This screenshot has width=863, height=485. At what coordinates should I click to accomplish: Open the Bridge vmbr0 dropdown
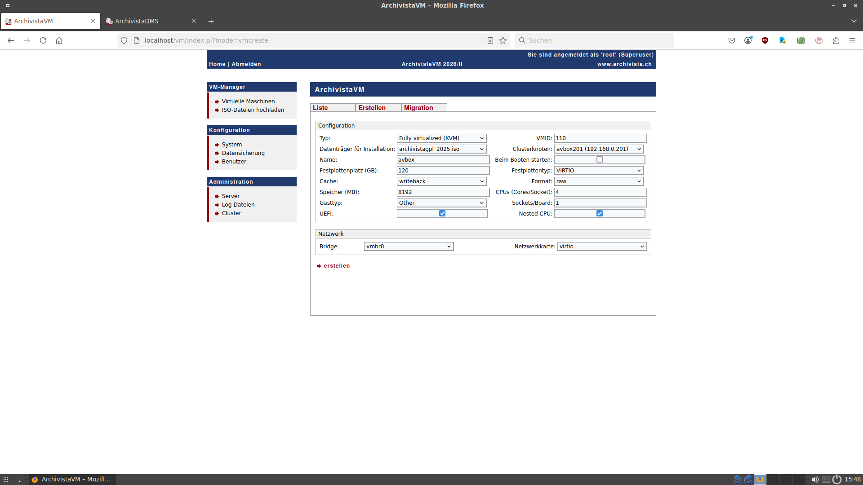coord(409,247)
